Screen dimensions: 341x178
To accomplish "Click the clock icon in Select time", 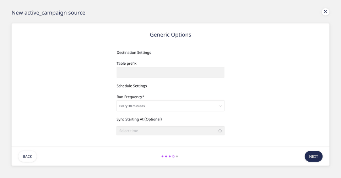I will (220, 131).
